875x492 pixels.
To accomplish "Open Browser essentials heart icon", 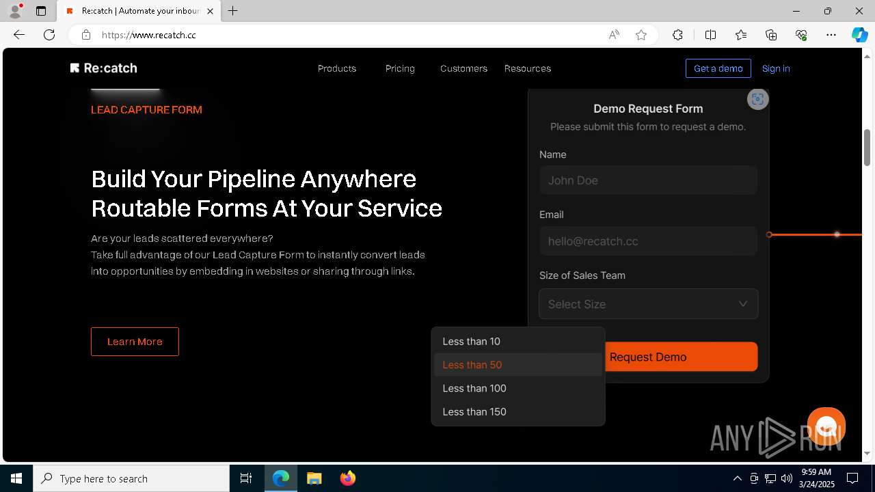I will [801, 35].
